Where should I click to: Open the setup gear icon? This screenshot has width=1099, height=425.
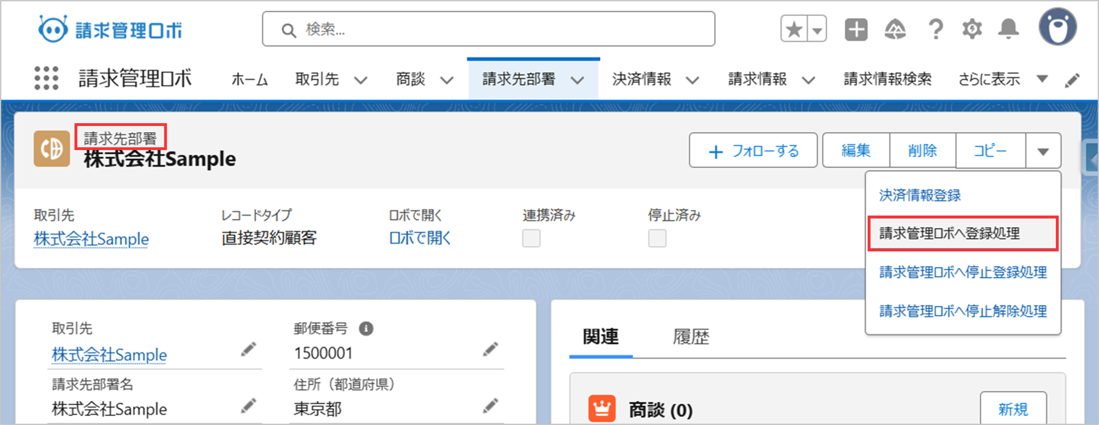coord(972,29)
